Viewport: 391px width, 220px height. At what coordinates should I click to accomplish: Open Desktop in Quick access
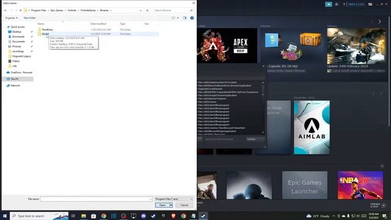[16, 32]
